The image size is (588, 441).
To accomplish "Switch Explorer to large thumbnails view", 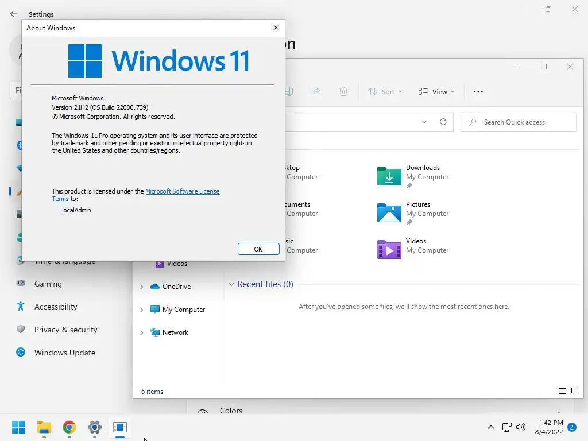I will click(574, 391).
